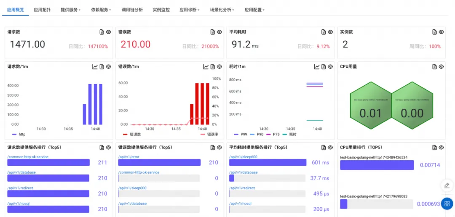Click the floating pencil edit button
455x217 pixels.
click(x=447, y=185)
